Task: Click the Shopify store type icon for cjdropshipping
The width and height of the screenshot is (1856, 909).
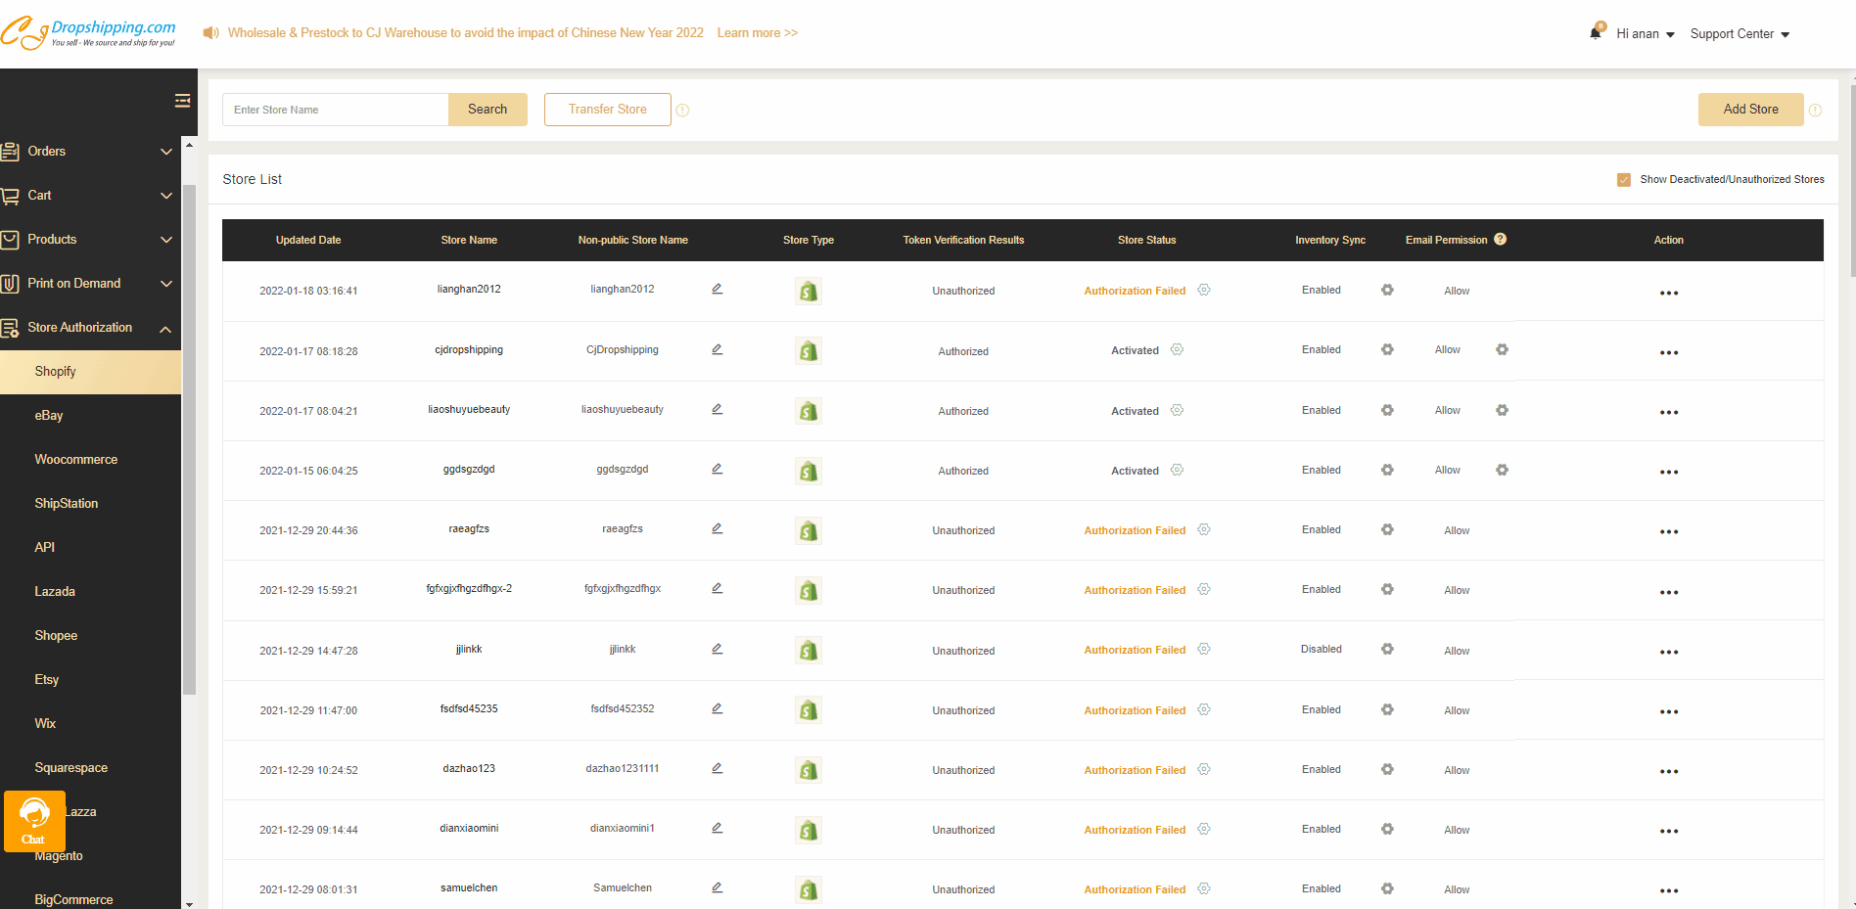Action: click(808, 349)
